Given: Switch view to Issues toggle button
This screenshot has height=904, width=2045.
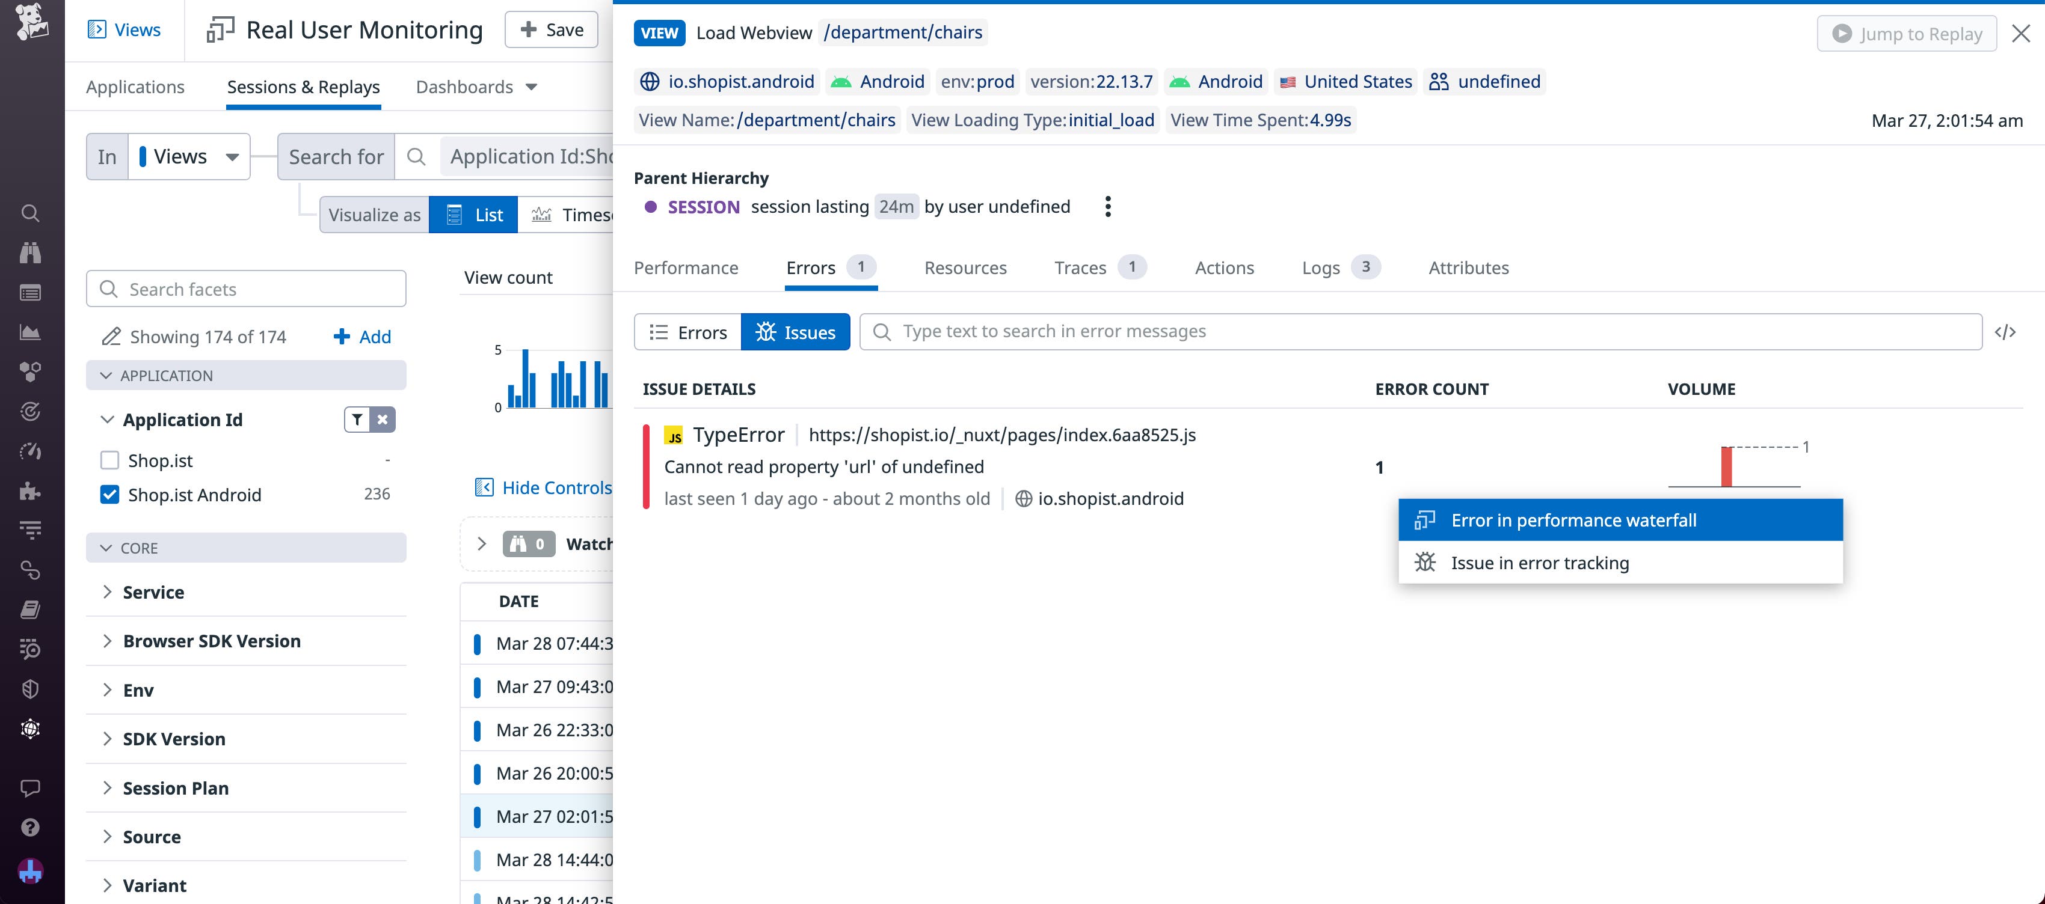Looking at the screenshot, I should [796, 331].
